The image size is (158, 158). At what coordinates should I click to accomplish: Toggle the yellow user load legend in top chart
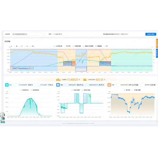pyautogui.click(x=67, y=46)
